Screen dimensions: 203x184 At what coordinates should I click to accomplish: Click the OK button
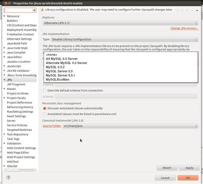point(188,178)
